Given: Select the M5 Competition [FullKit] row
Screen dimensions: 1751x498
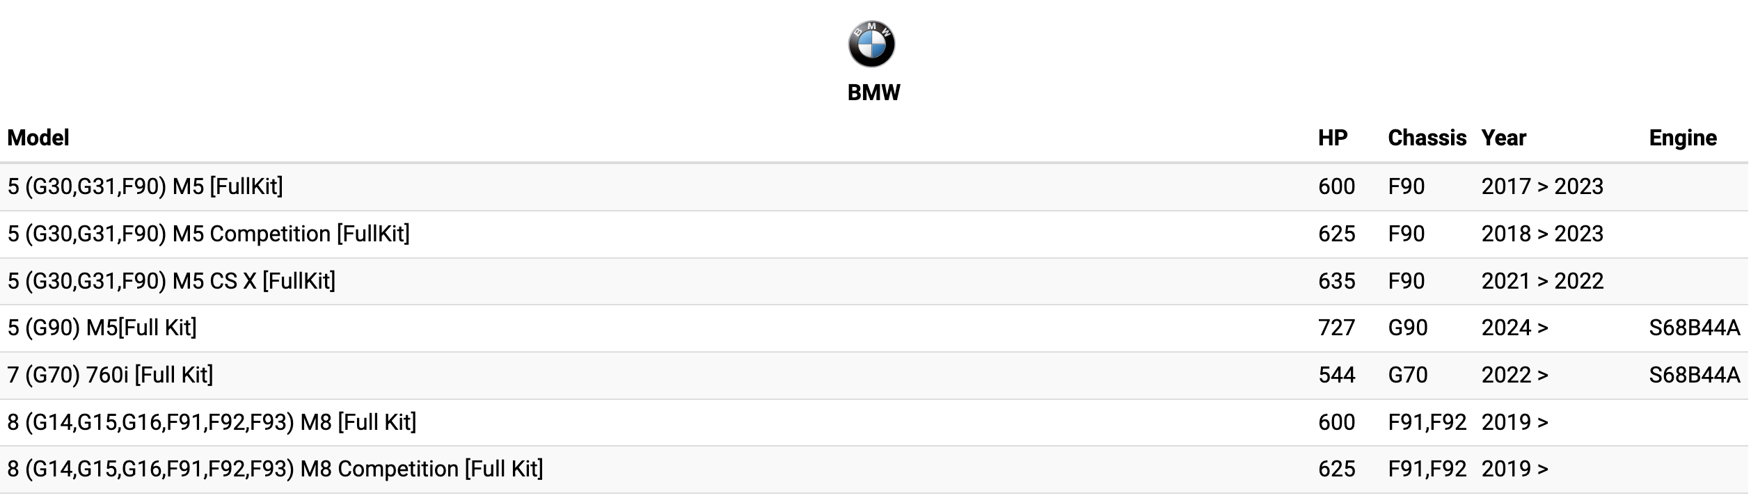Looking at the screenshot, I should point(209,234).
